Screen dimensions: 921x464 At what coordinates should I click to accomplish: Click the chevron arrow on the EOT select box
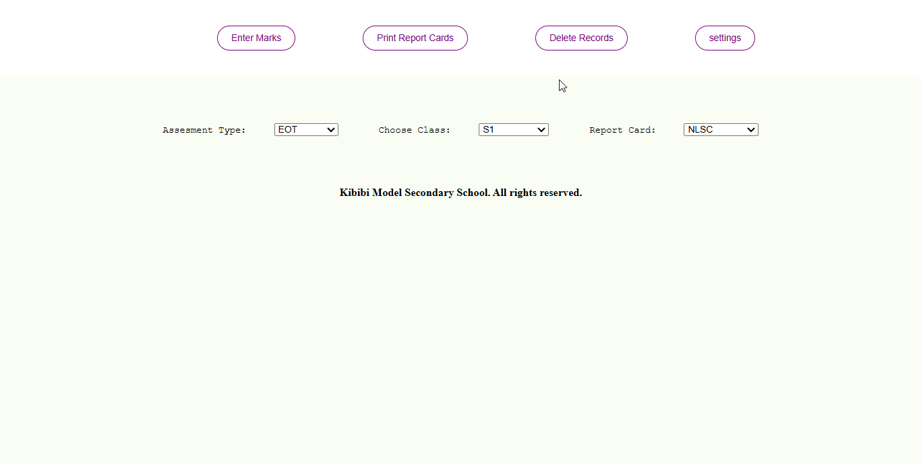pos(330,130)
